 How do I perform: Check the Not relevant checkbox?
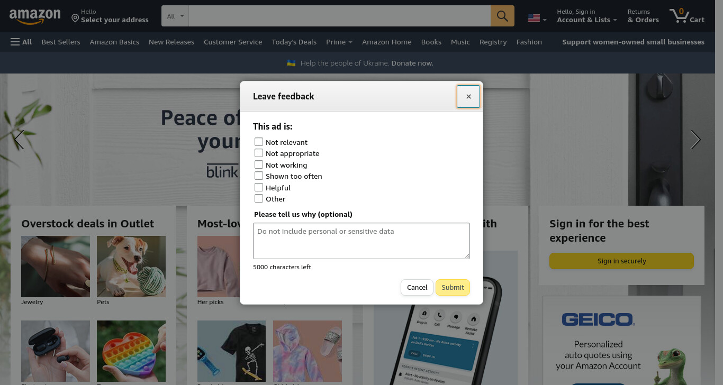(259, 142)
